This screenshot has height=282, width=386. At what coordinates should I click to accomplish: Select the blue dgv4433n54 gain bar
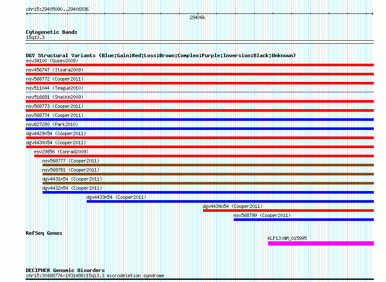click(x=230, y=201)
